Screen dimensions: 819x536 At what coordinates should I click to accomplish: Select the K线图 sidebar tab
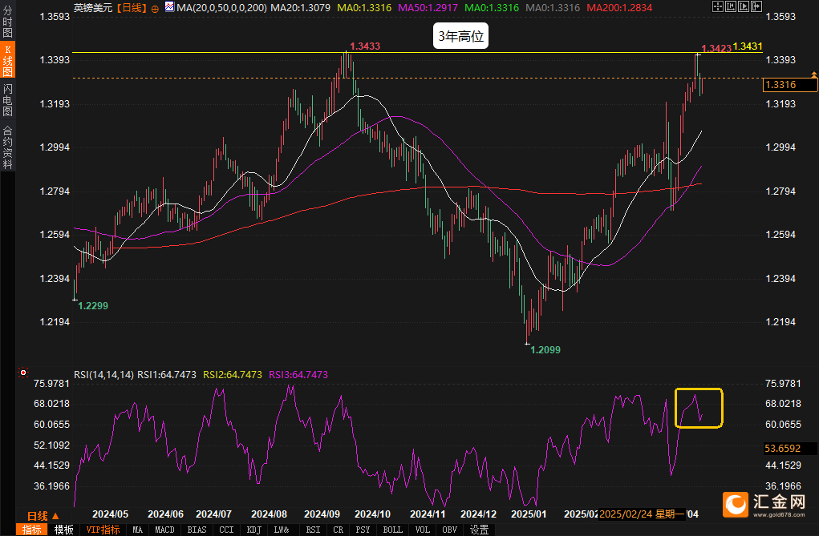point(8,61)
